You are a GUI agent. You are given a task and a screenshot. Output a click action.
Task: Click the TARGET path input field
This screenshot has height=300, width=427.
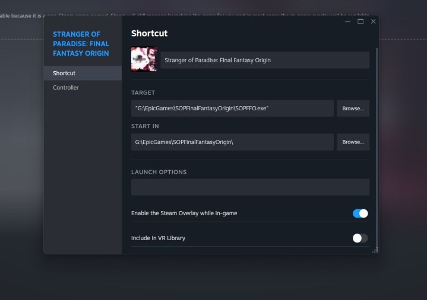pyautogui.click(x=232, y=108)
